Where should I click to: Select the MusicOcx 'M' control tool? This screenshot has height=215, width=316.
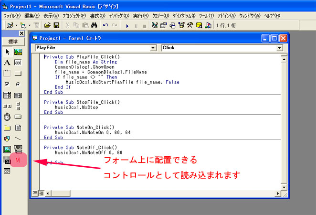click(18, 160)
